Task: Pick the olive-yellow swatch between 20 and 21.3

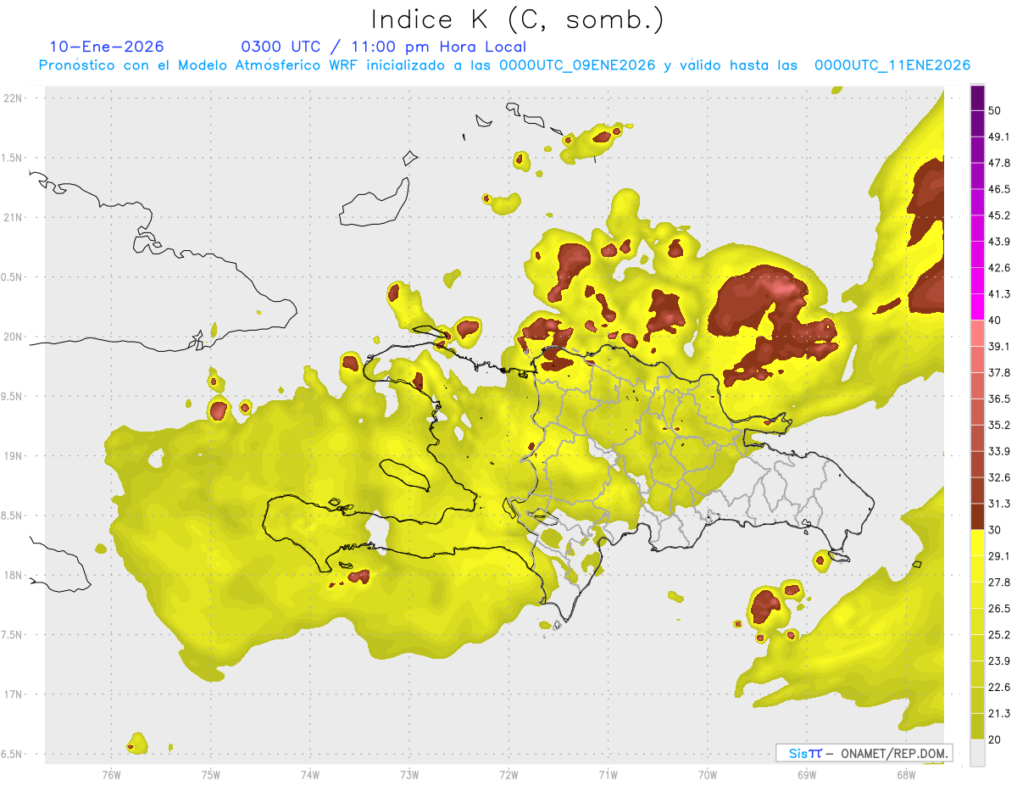Action: click(x=978, y=727)
